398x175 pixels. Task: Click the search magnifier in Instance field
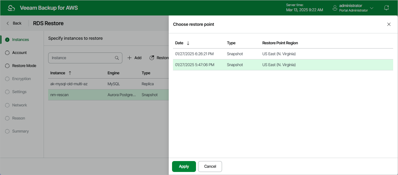coord(117,58)
